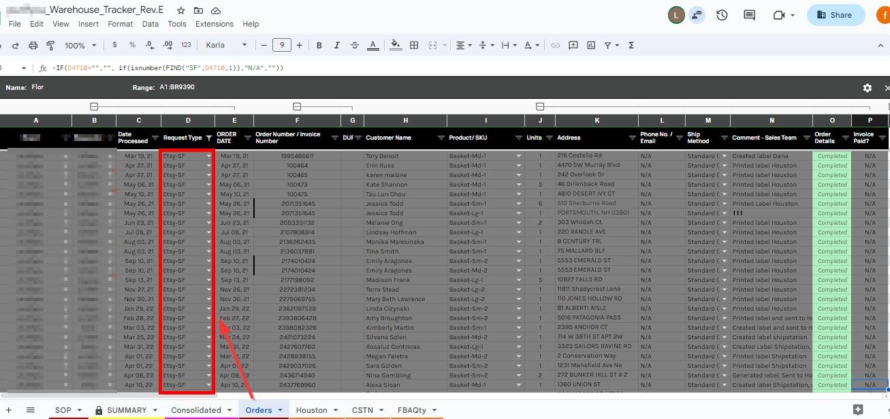Open the Insert menu

(x=89, y=24)
